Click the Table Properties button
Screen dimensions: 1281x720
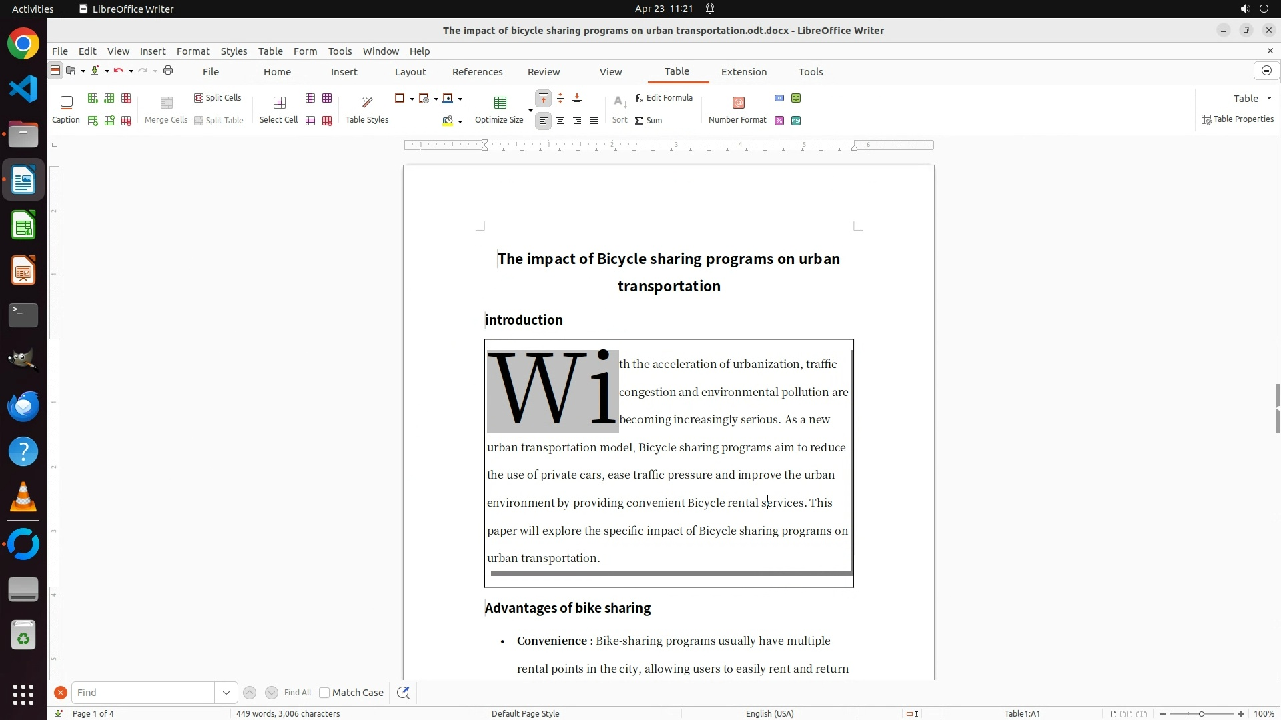(x=1238, y=119)
